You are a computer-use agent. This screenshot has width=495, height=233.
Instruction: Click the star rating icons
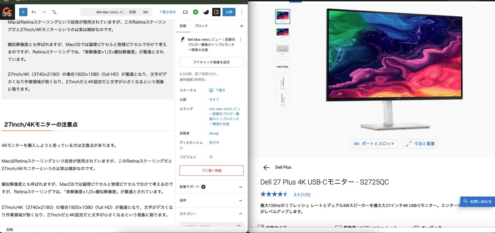tap(274, 194)
